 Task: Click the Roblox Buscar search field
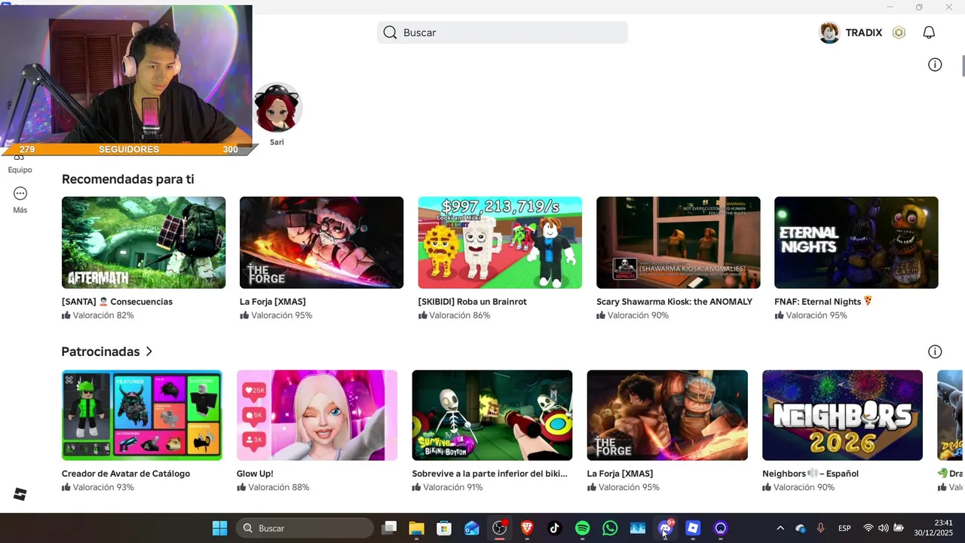(502, 32)
